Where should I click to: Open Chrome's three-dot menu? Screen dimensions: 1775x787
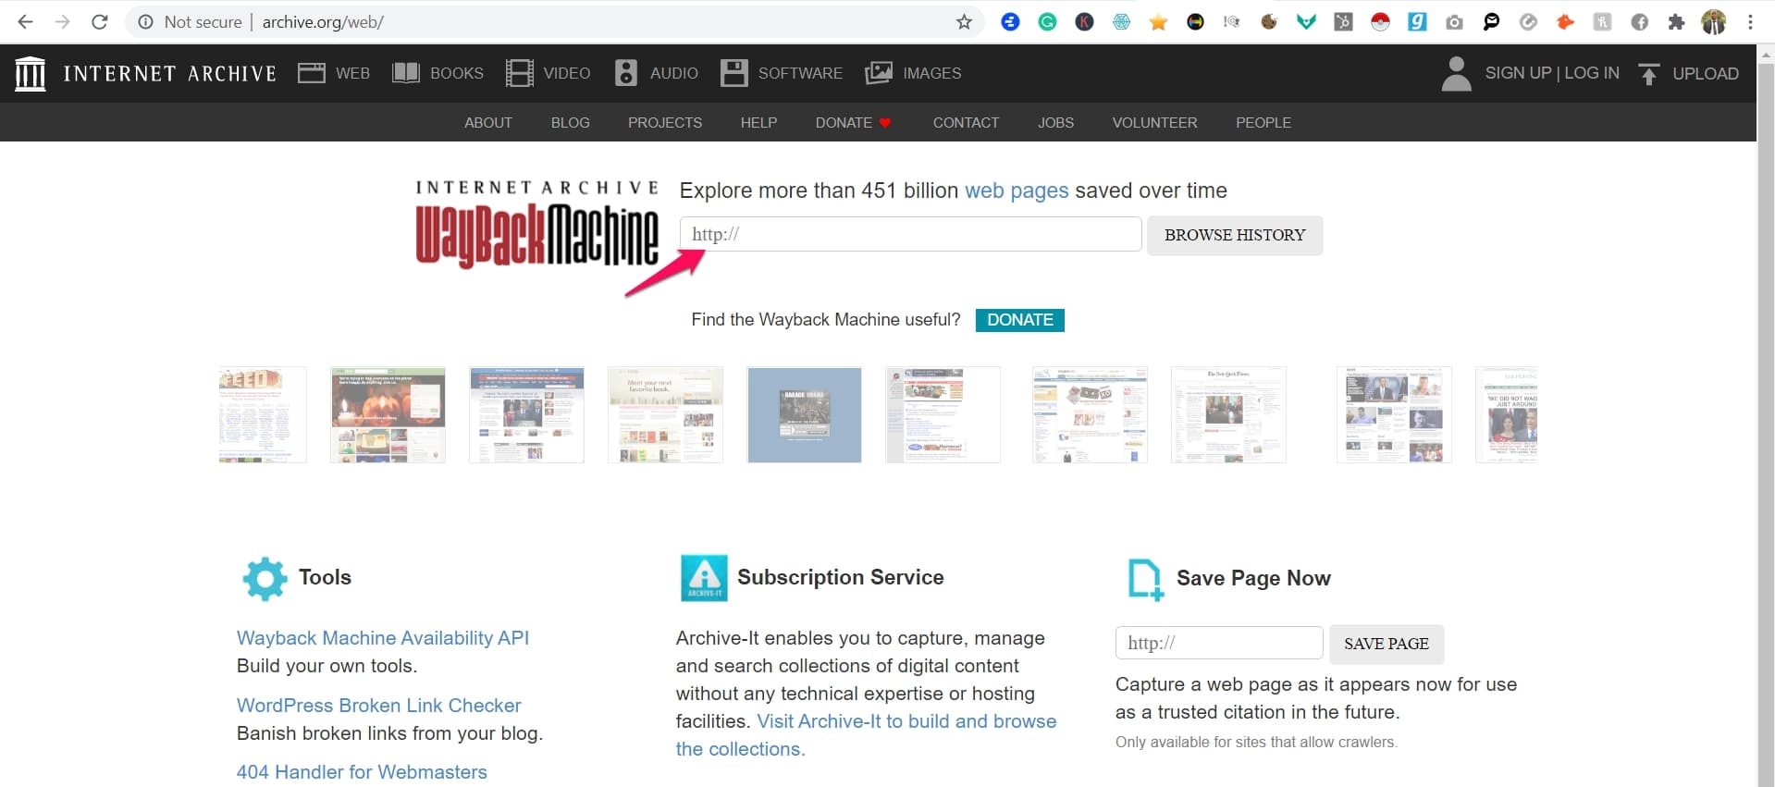coord(1750,21)
